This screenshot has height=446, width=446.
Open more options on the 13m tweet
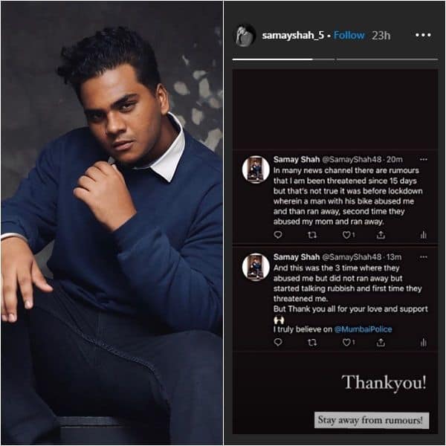coord(424,257)
